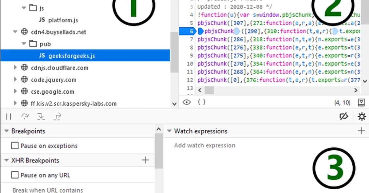This screenshot has width=369, height=193.
Task: Step out of the current function
Action: click(x=57, y=116)
